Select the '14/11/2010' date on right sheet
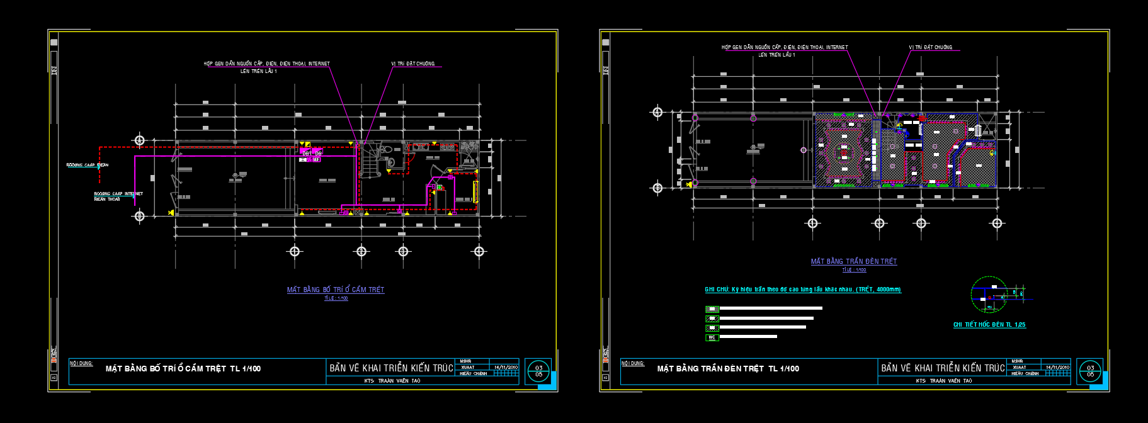Screen dimensions: 1148x423 (1057, 367)
